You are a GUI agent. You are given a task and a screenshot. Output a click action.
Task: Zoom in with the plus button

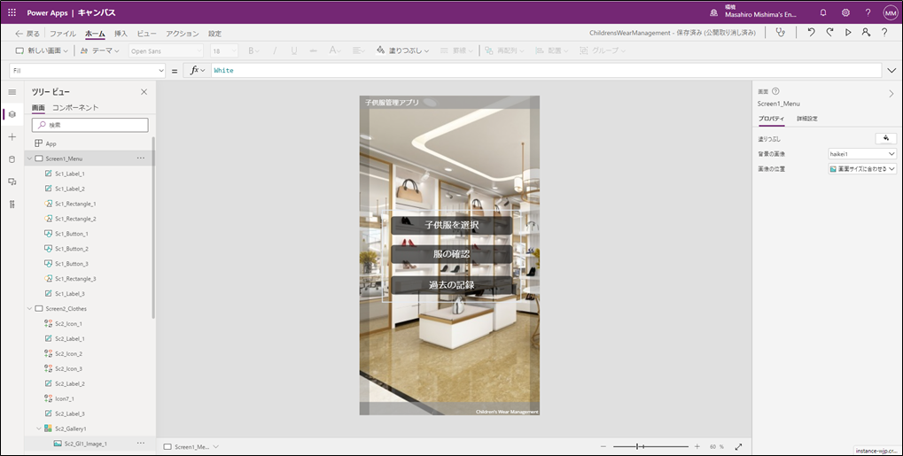pos(697,447)
